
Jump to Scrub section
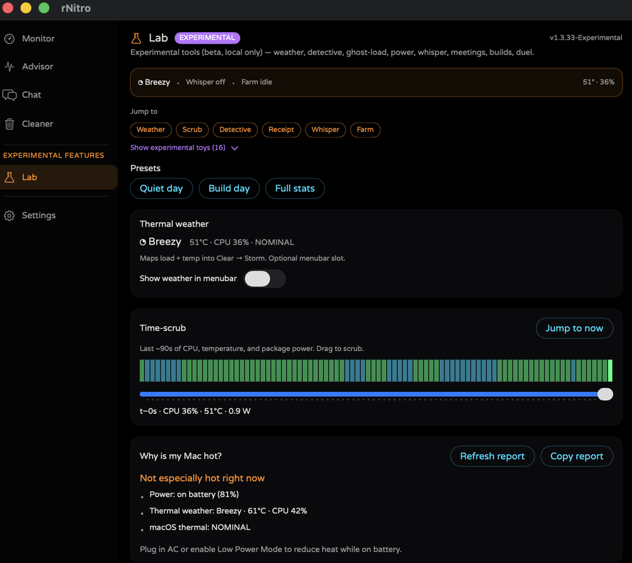(192, 130)
